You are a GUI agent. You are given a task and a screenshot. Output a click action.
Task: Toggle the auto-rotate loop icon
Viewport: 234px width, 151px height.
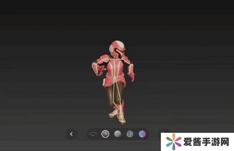93,134
